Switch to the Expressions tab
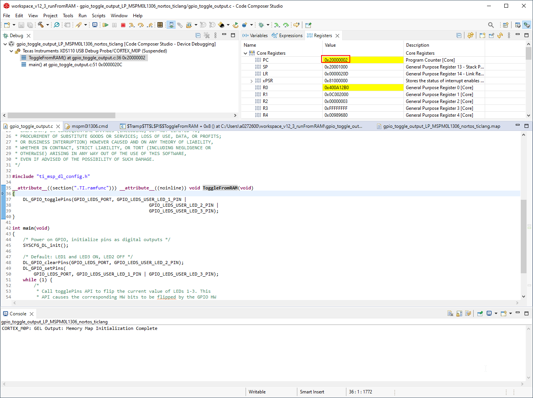 [287, 36]
